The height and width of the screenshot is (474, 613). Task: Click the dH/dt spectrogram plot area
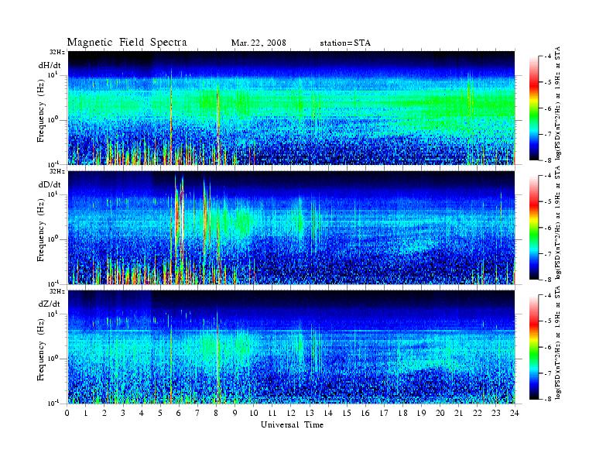pyautogui.click(x=292, y=108)
